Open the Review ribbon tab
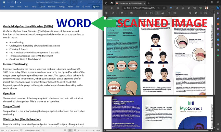The image size is (221, 132). coord(70,7)
